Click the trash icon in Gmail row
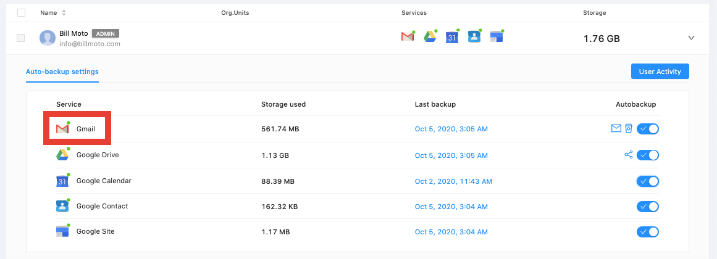 pos(628,128)
